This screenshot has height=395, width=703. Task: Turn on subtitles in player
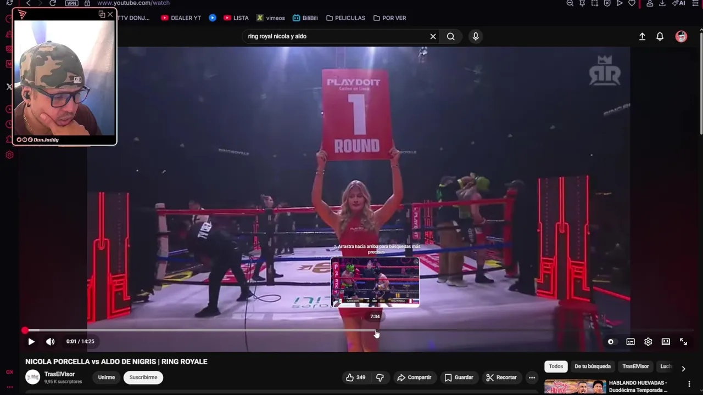(x=631, y=342)
